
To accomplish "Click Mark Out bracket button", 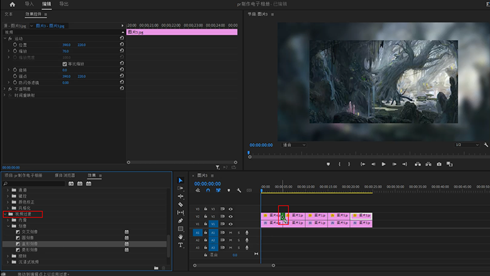I will [x=349, y=164].
